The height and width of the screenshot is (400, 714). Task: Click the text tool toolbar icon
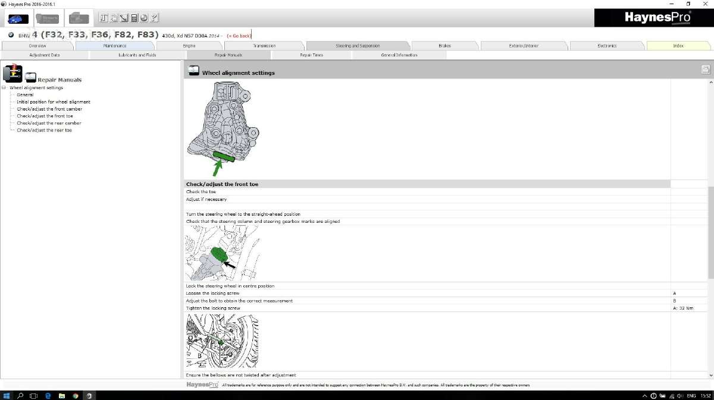pos(104,18)
